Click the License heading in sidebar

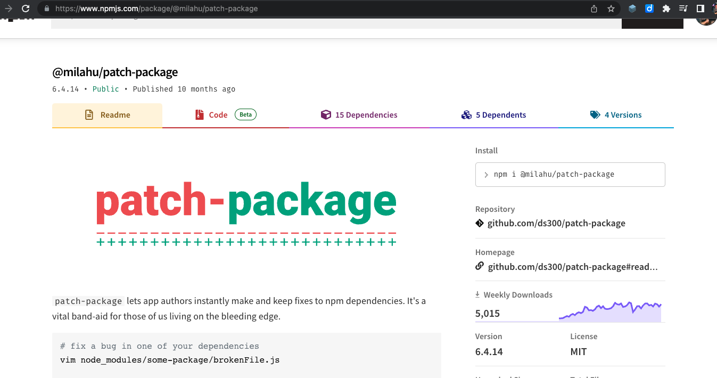click(584, 336)
